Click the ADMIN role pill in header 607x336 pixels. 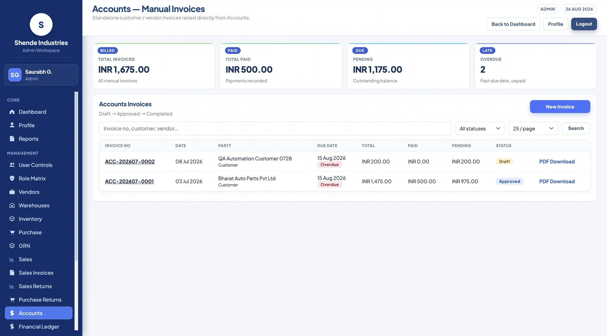[547, 9]
